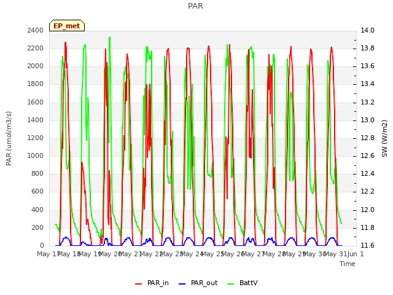Select the PAR_in legend entry
Screen dimensions: 393x295
tap(152, 283)
